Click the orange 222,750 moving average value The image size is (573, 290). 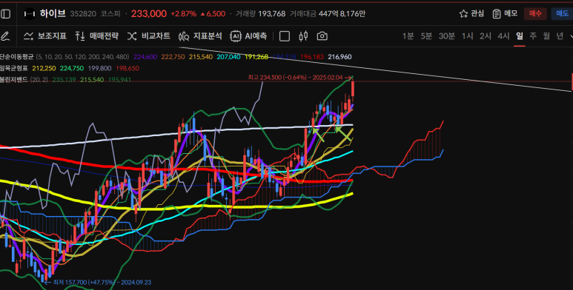pos(173,57)
